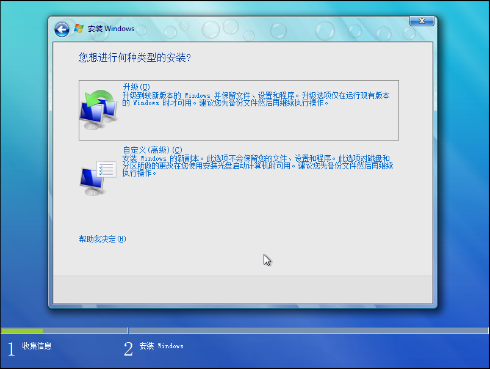The image size is (490, 369).
Task: Click the bottom 安装 Windows step label
Action: (161, 346)
